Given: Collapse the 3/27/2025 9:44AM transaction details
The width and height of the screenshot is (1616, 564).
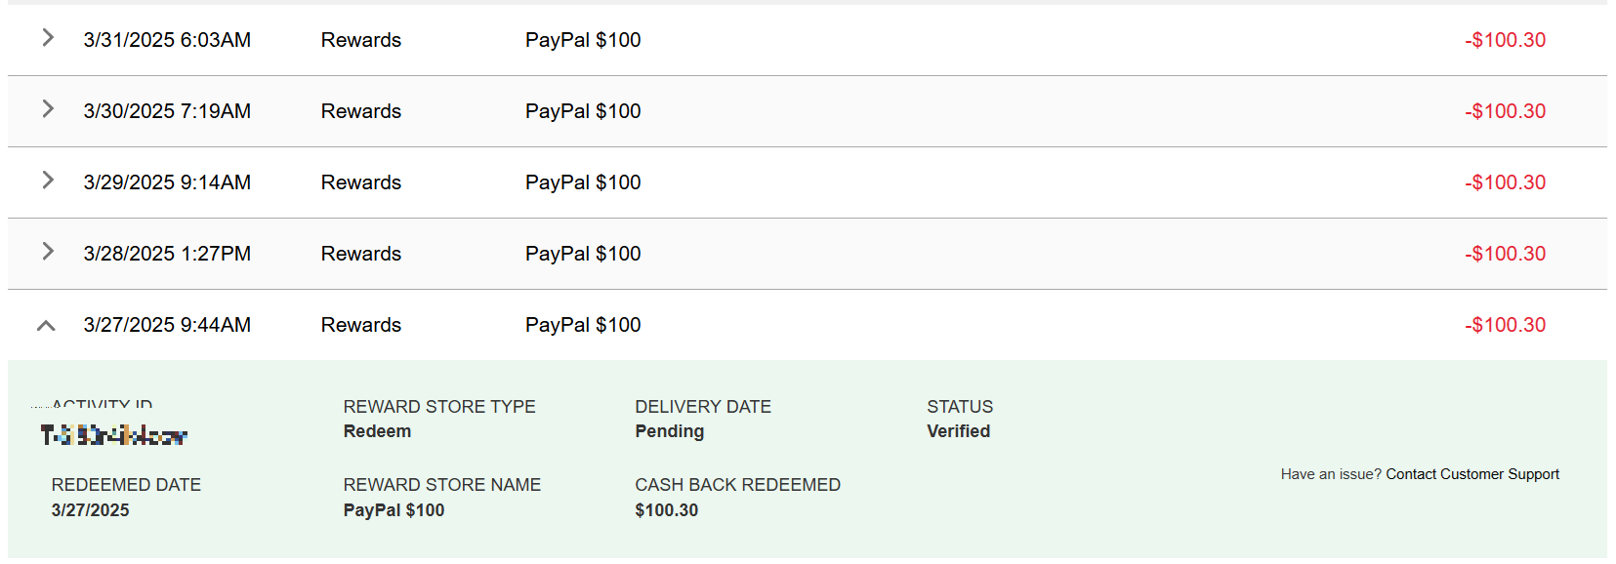Looking at the screenshot, I should point(46,326).
